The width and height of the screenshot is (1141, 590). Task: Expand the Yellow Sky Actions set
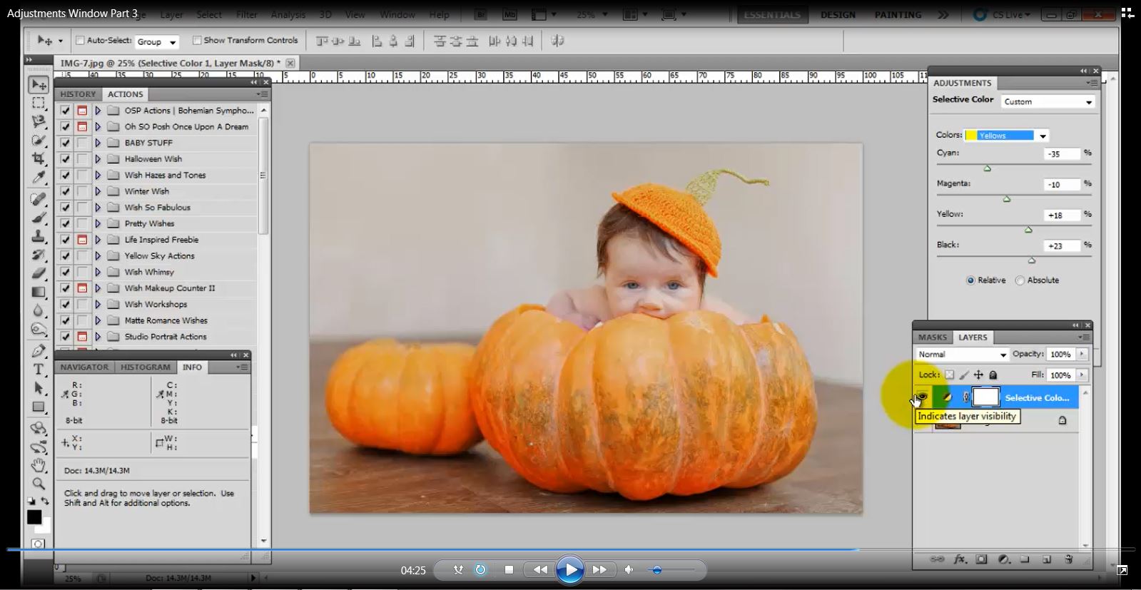[98, 255]
